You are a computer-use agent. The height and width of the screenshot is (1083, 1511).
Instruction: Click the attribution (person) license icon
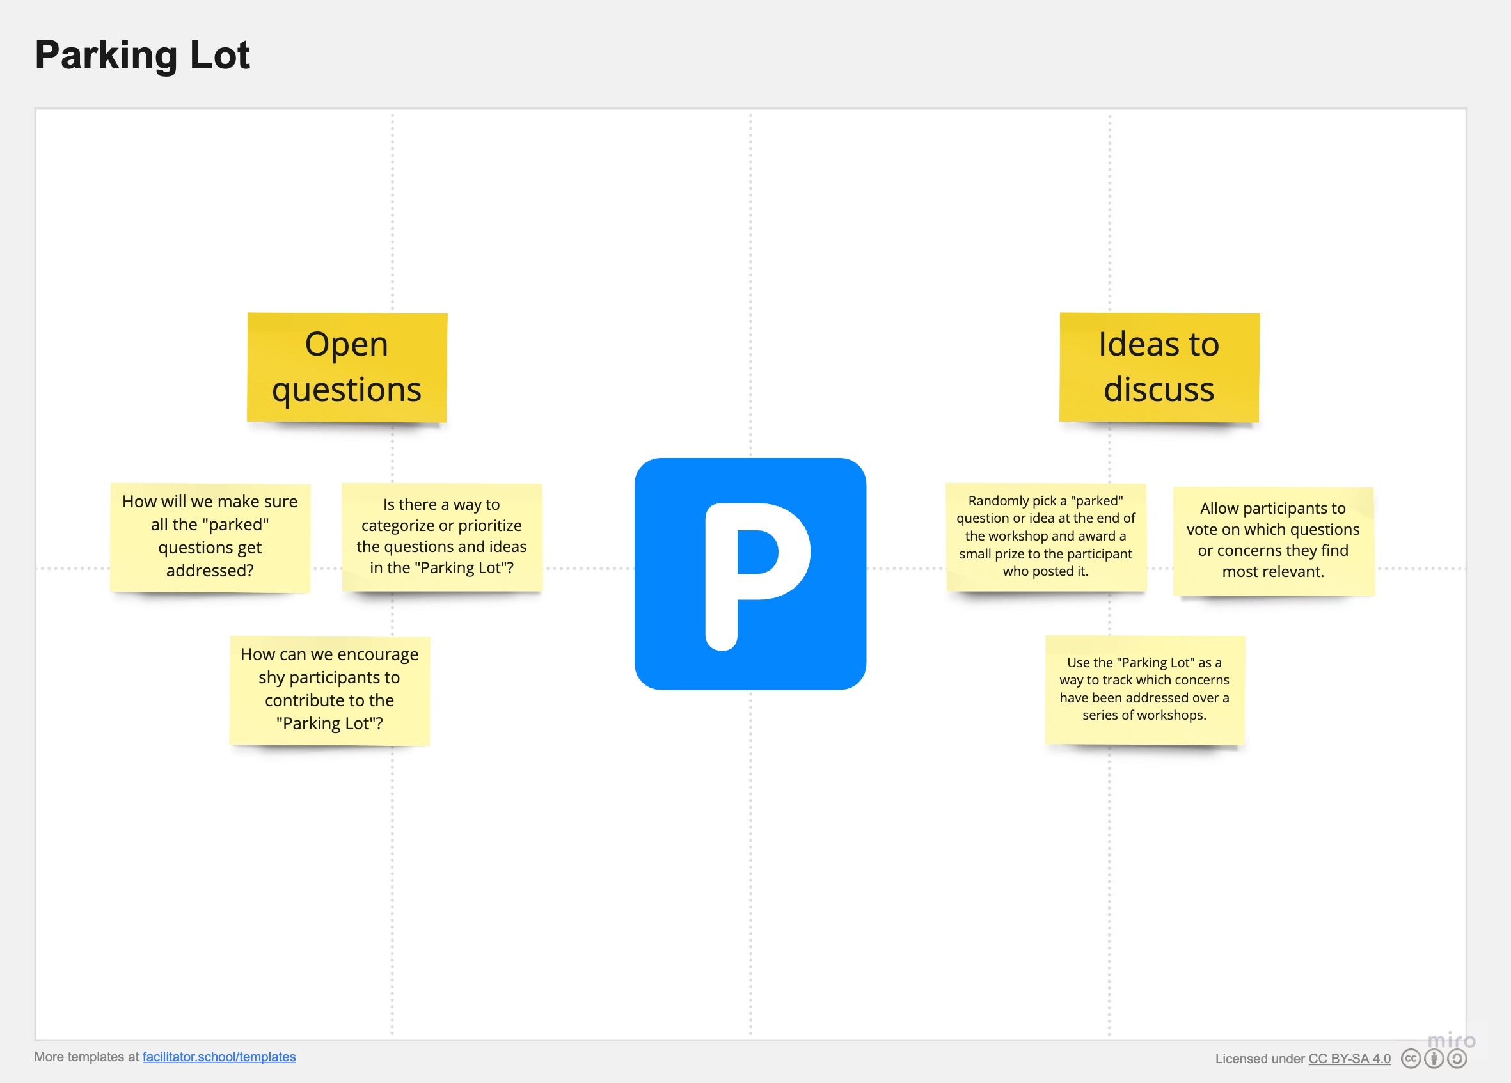pyautogui.click(x=1434, y=1059)
